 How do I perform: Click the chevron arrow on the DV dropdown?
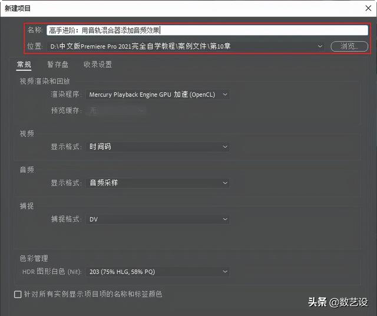[x=225, y=219]
